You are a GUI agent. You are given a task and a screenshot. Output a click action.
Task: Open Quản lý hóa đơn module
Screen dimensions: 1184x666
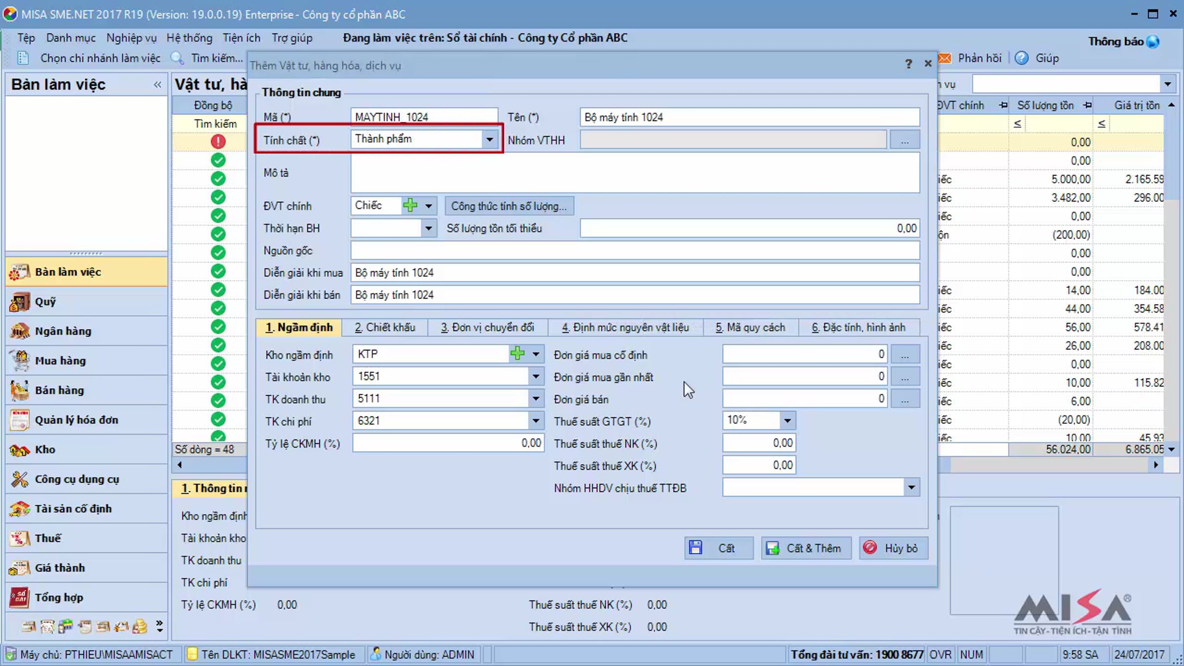coord(86,420)
